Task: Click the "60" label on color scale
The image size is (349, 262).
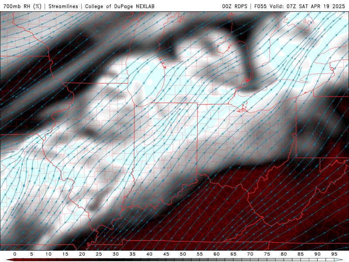Action: pyautogui.click(x=216, y=254)
